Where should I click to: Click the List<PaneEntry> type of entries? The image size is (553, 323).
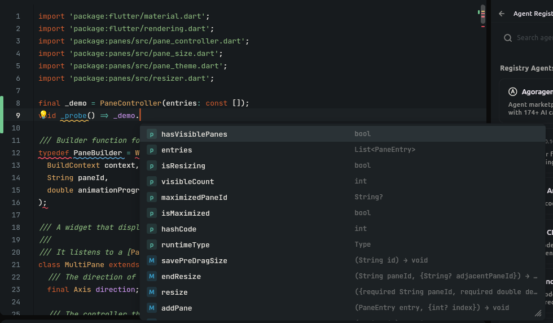coord(385,150)
